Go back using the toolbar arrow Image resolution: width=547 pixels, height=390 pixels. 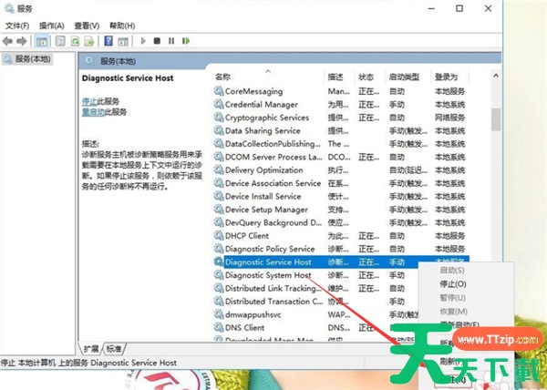click(x=7, y=41)
